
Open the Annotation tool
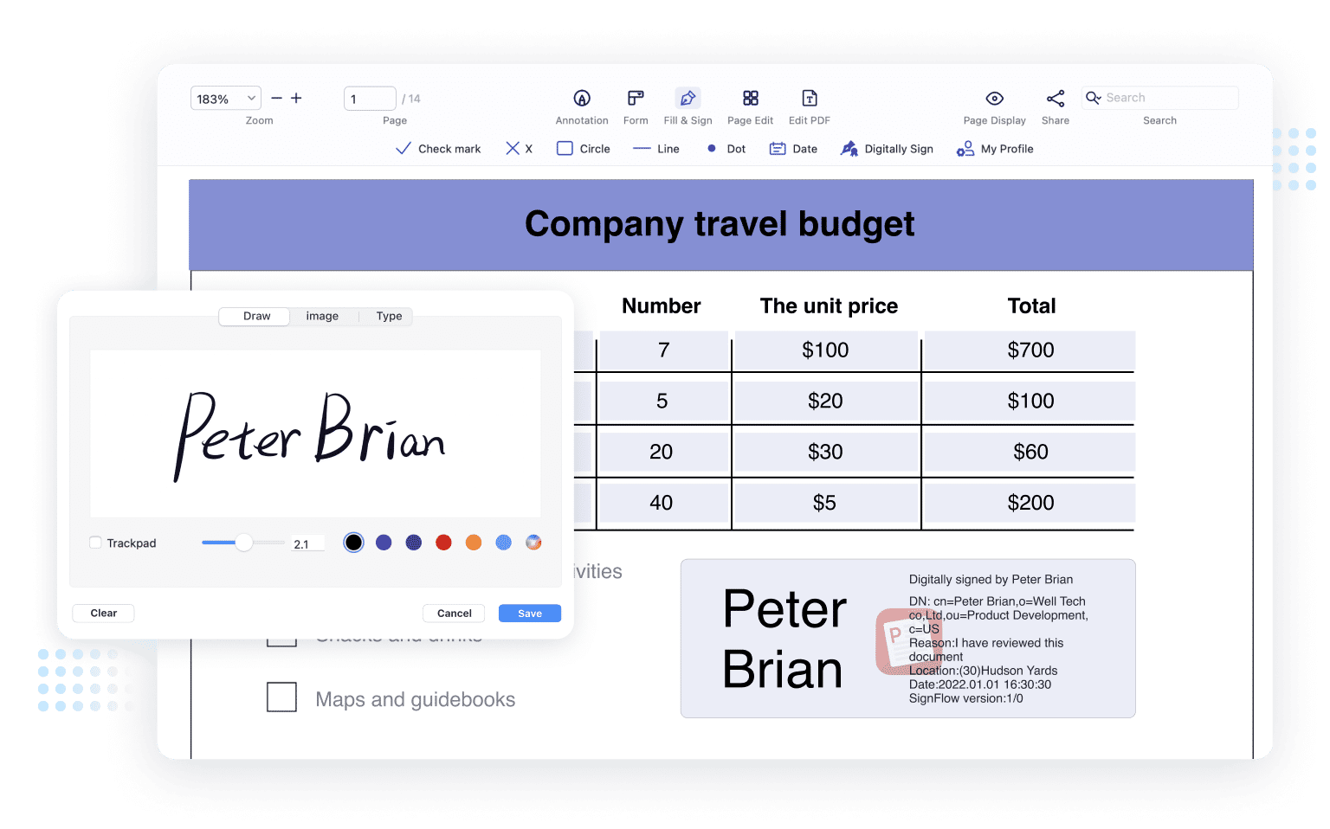582,99
